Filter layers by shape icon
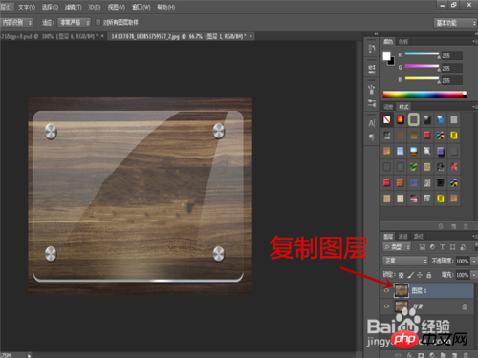 click(452, 247)
